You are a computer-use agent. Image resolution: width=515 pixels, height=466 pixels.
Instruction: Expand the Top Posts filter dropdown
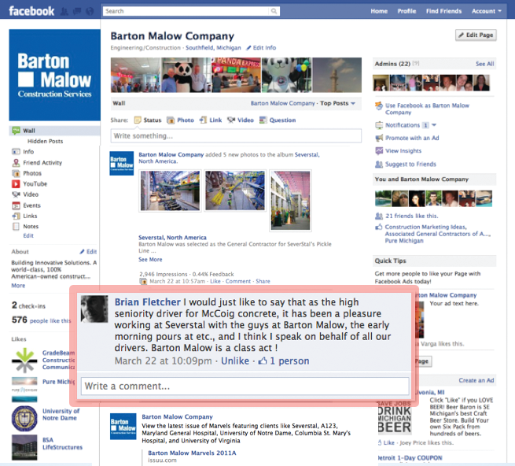(337, 103)
